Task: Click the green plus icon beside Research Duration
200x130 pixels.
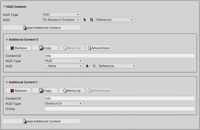Action: tap(84, 20)
